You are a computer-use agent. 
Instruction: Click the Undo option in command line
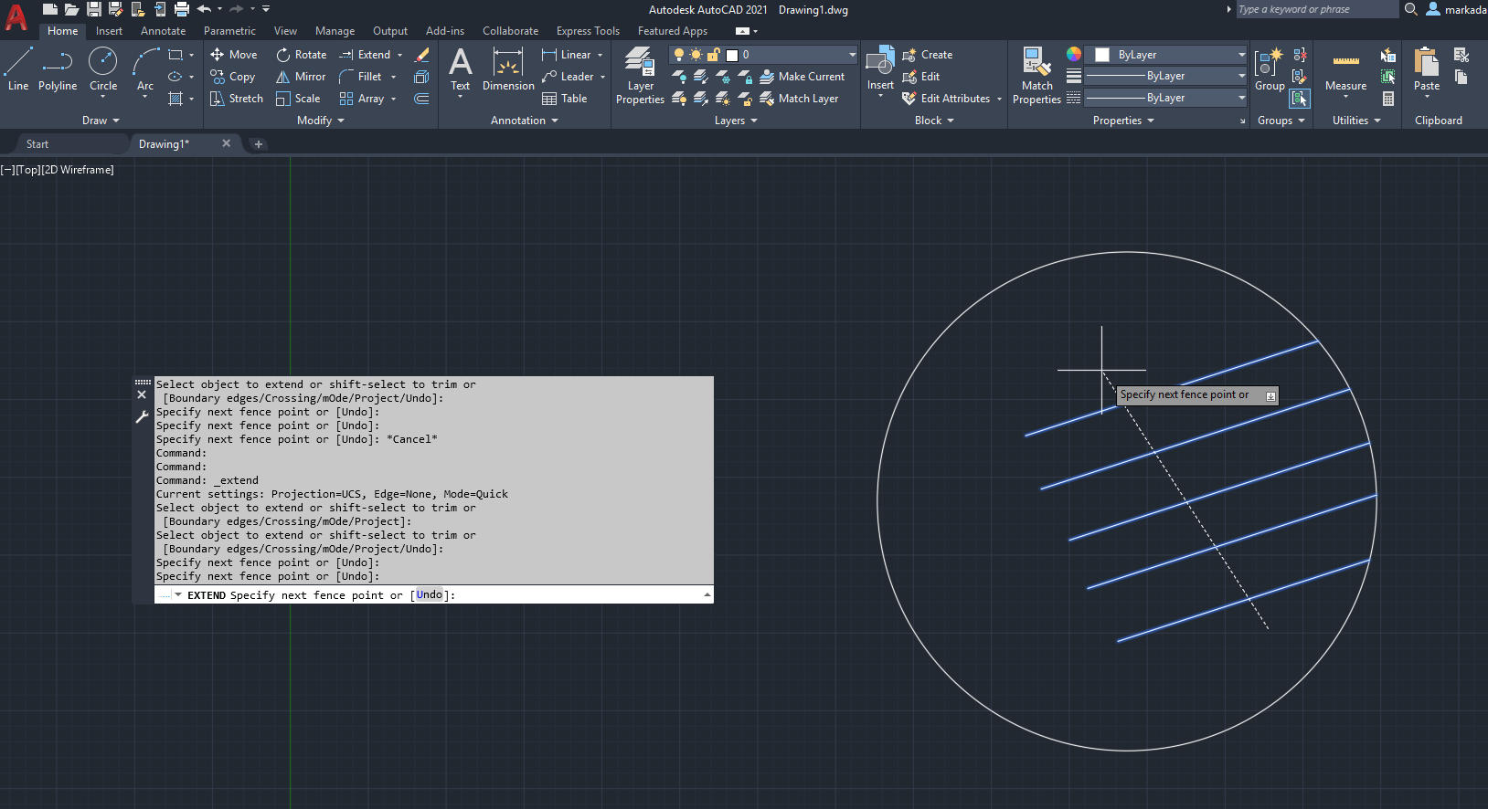[429, 595]
